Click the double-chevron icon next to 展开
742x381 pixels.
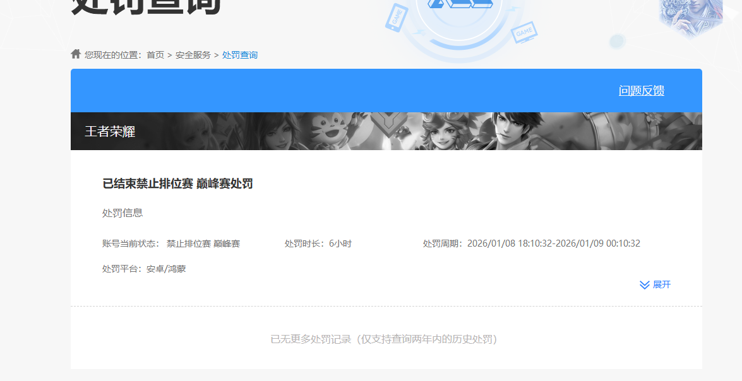pos(643,284)
